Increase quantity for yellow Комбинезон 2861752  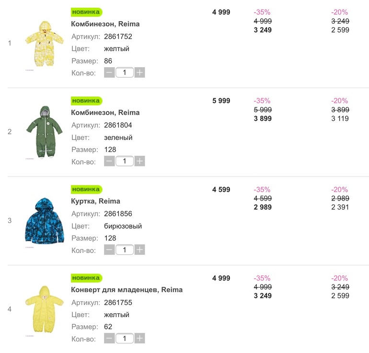click(139, 73)
